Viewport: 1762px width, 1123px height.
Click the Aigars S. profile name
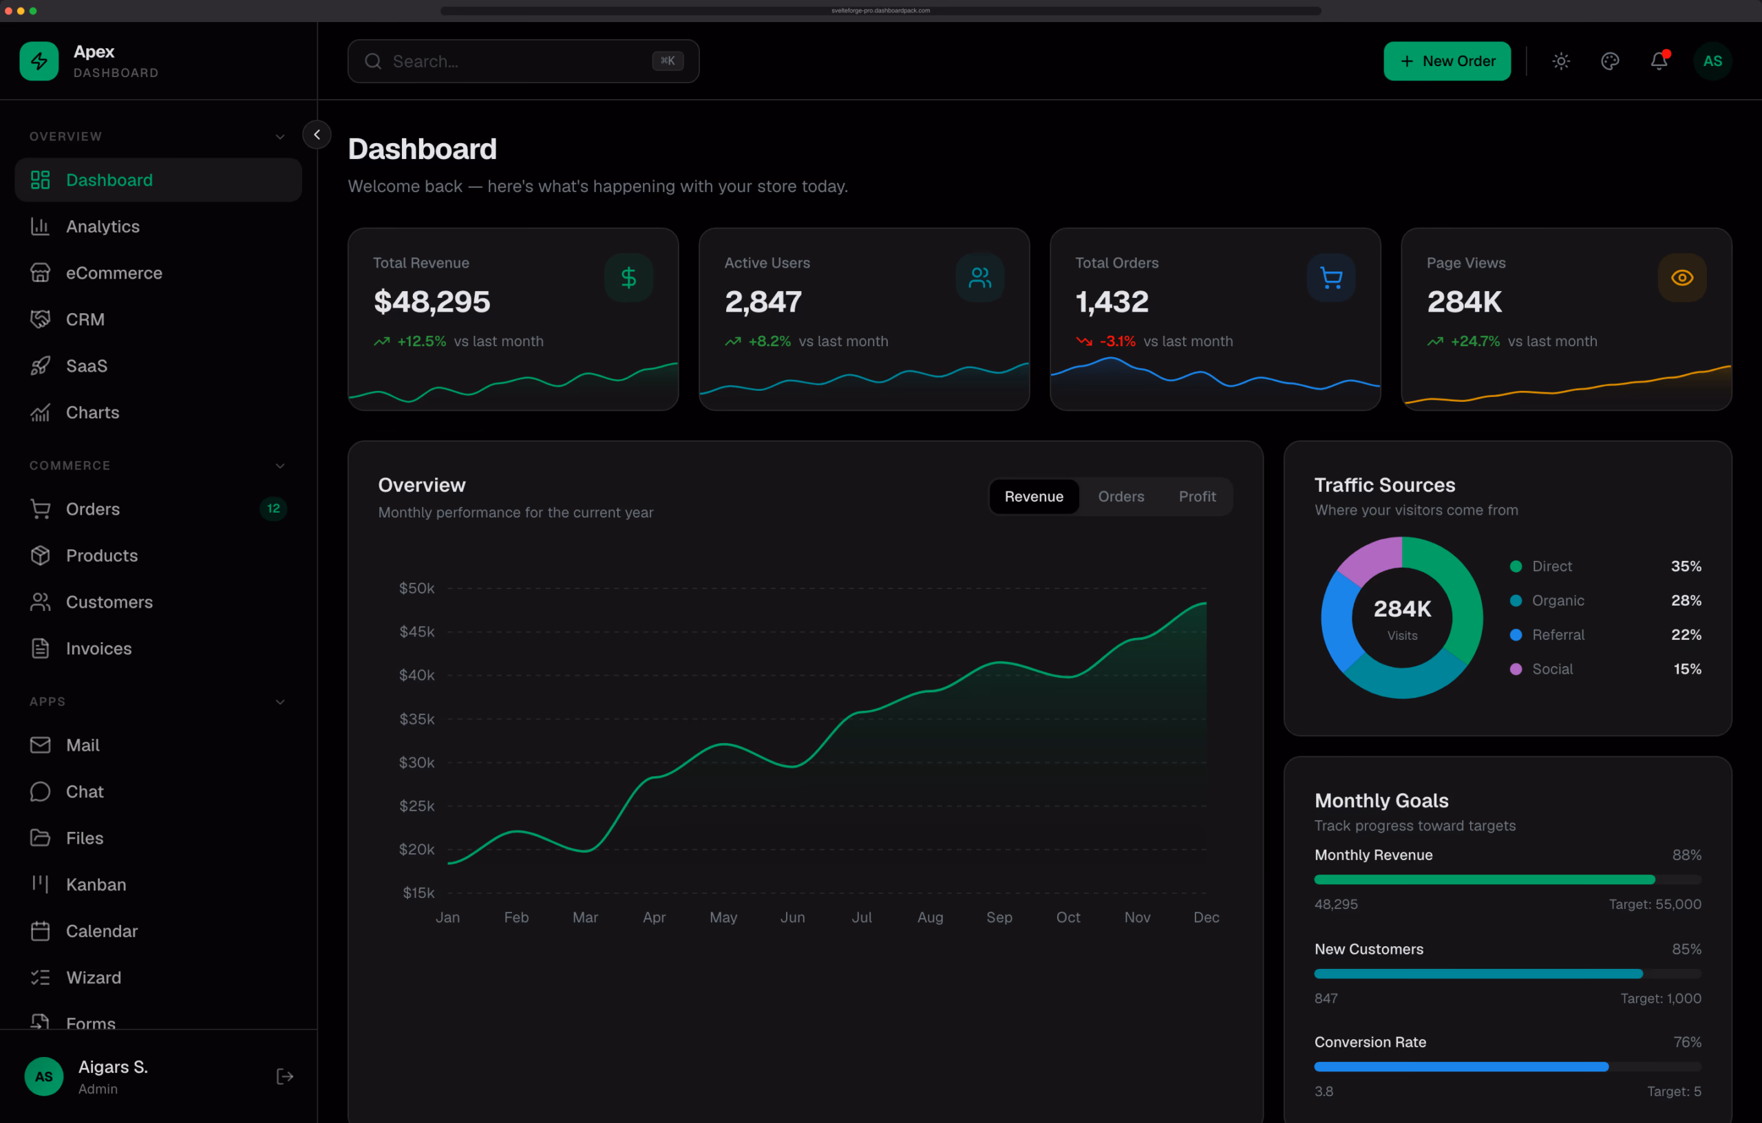point(114,1067)
